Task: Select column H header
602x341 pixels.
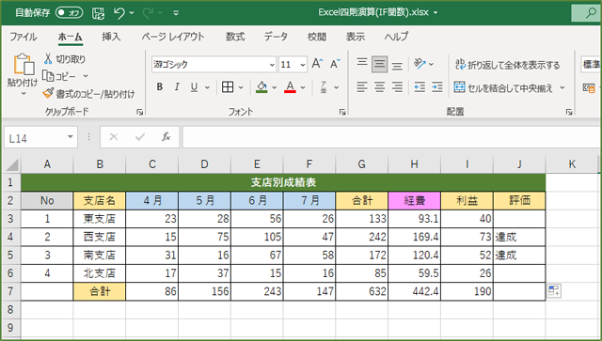Action: pyautogui.click(x=414, y=164)
